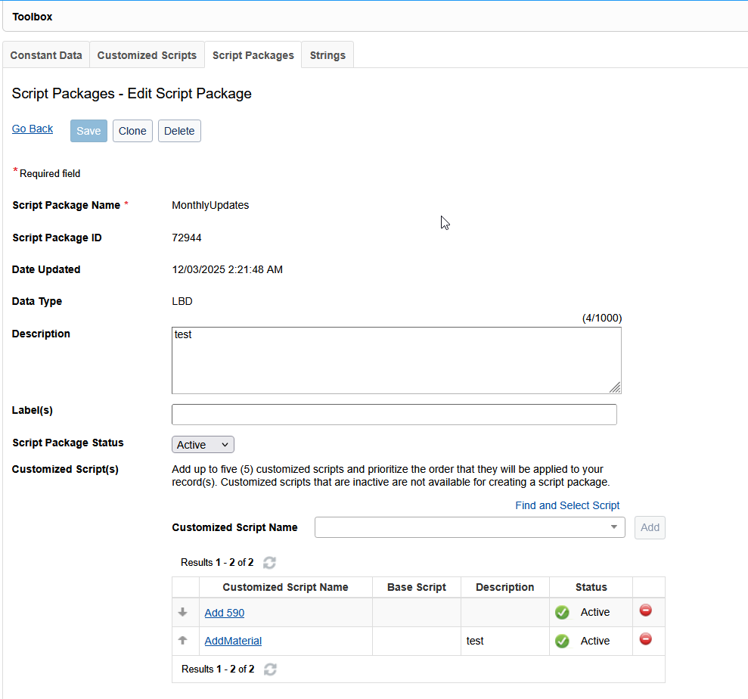
Task: Click the green Active status icon for AddMaterial
Action: [x=562, y=642]
